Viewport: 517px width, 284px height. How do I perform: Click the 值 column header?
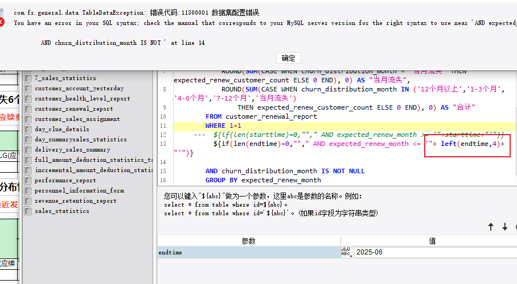pos(432,241)
